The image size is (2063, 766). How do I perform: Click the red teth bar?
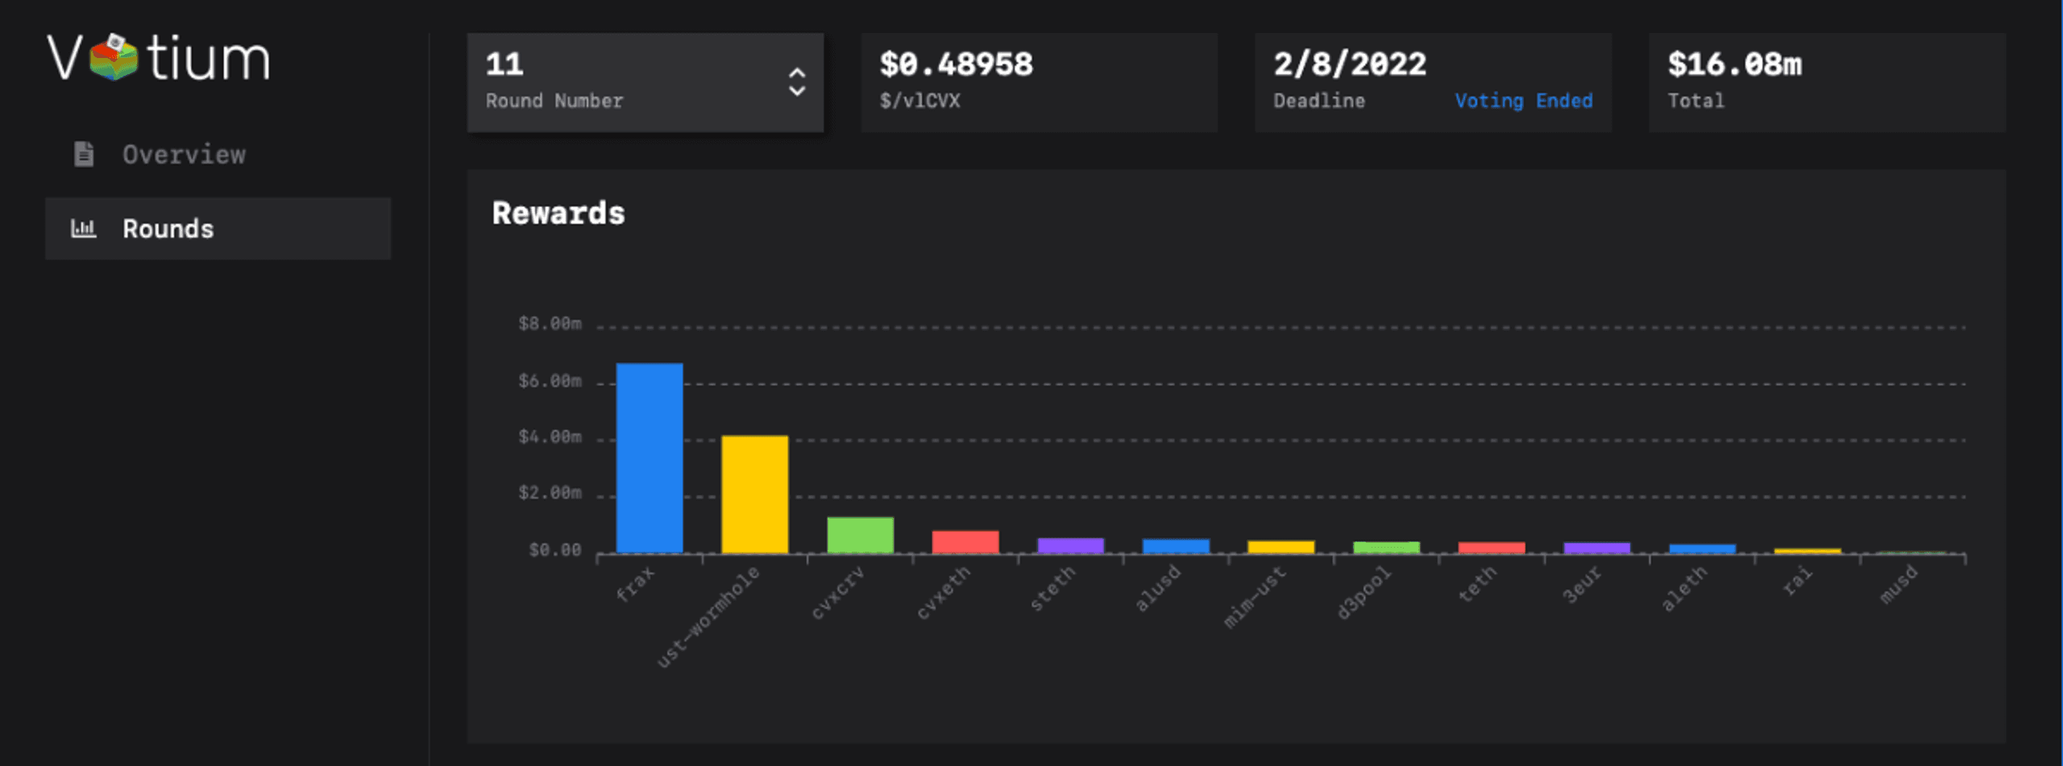(1492, 548)
